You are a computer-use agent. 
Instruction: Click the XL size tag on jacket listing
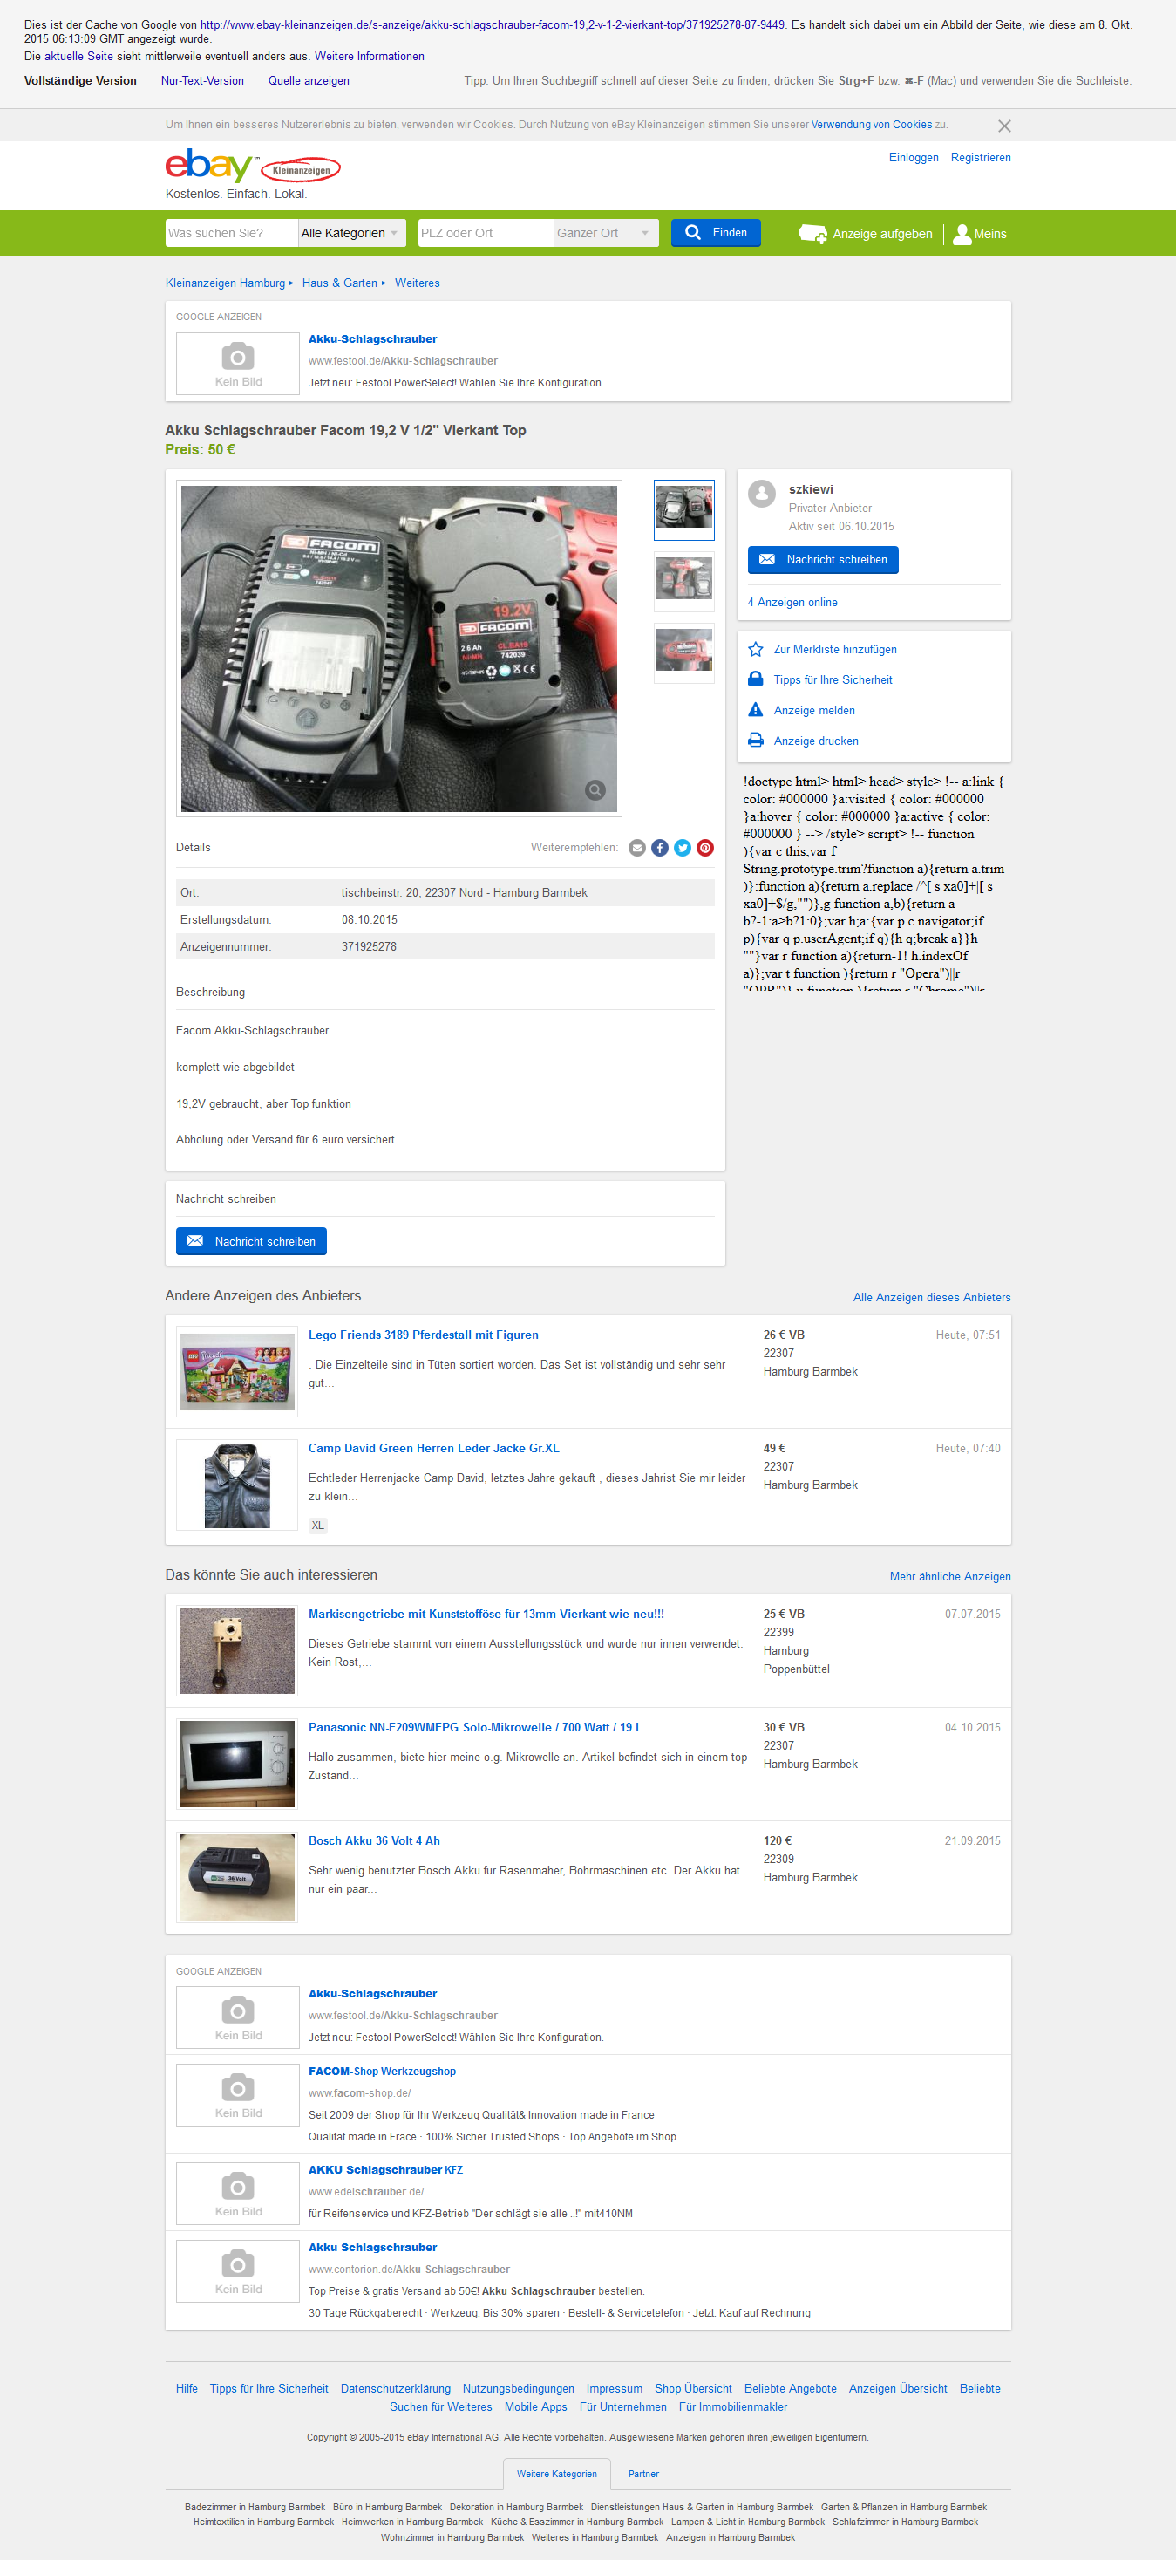coord(318,1526)
